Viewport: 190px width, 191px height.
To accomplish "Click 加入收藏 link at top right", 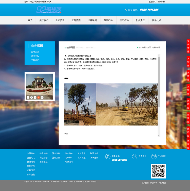I will pos(161,2).
